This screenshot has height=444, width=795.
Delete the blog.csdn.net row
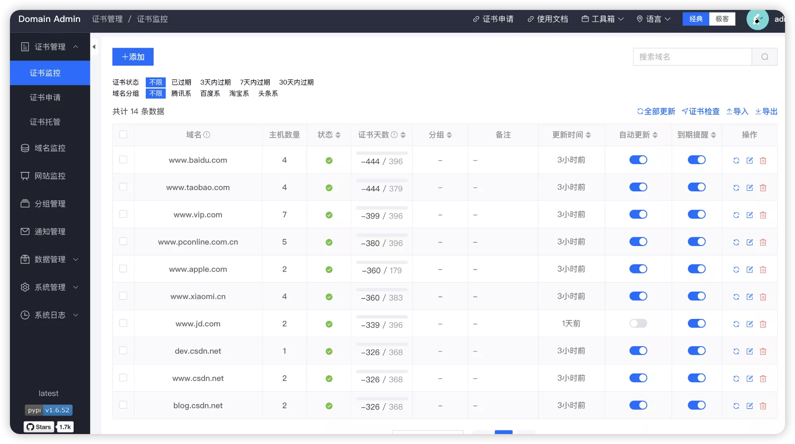pos(763,406)
